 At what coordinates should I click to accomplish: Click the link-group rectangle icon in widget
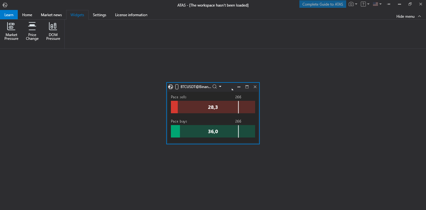coord(177,87)
